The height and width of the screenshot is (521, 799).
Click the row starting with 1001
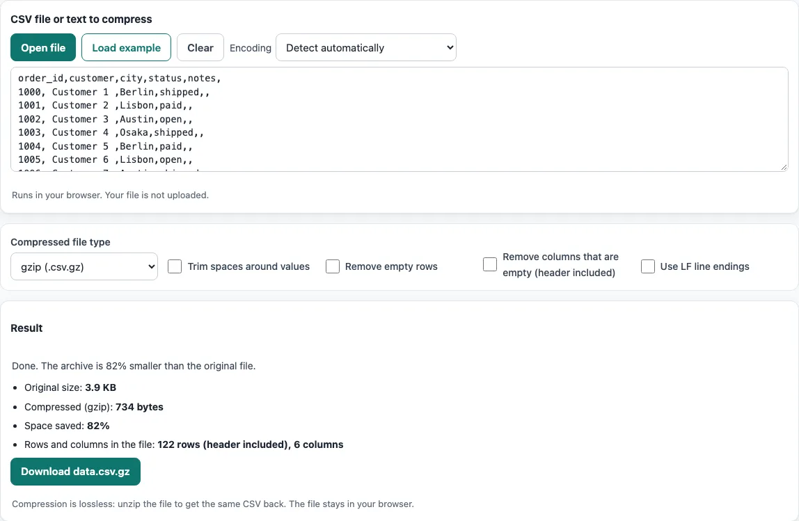(106, 106)
